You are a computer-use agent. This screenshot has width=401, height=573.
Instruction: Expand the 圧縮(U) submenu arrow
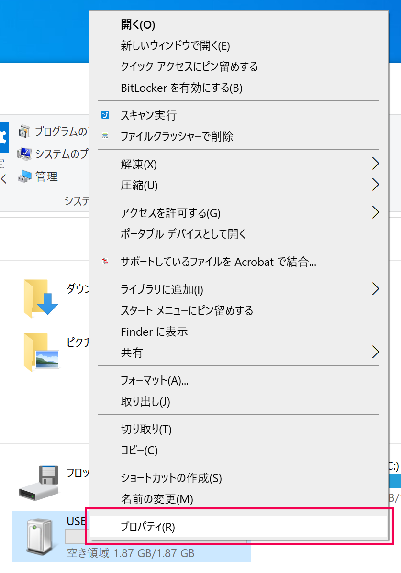coord(375,185)
